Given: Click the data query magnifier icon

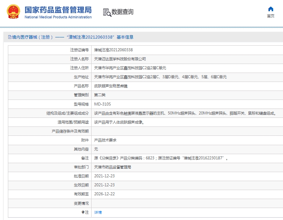Looking at the screenshot, I should click(107, 12).
